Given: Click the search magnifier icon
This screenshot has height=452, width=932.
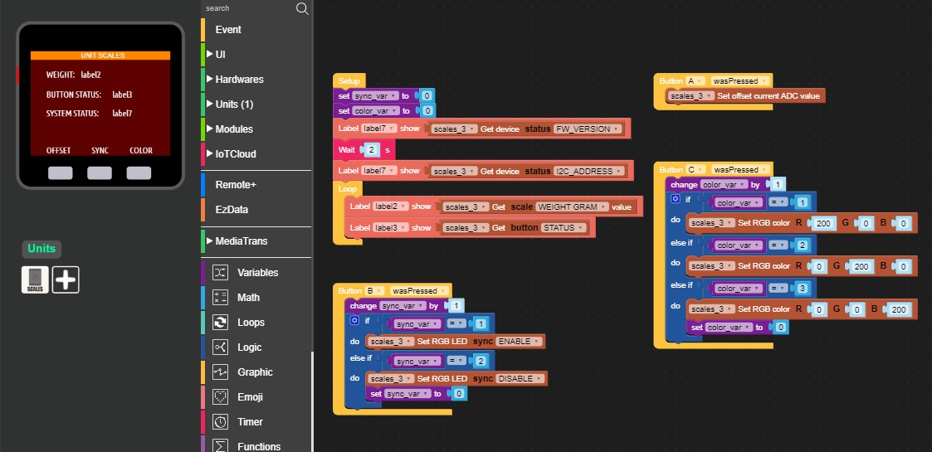Looking at the screenshot, I should point(302,8).
